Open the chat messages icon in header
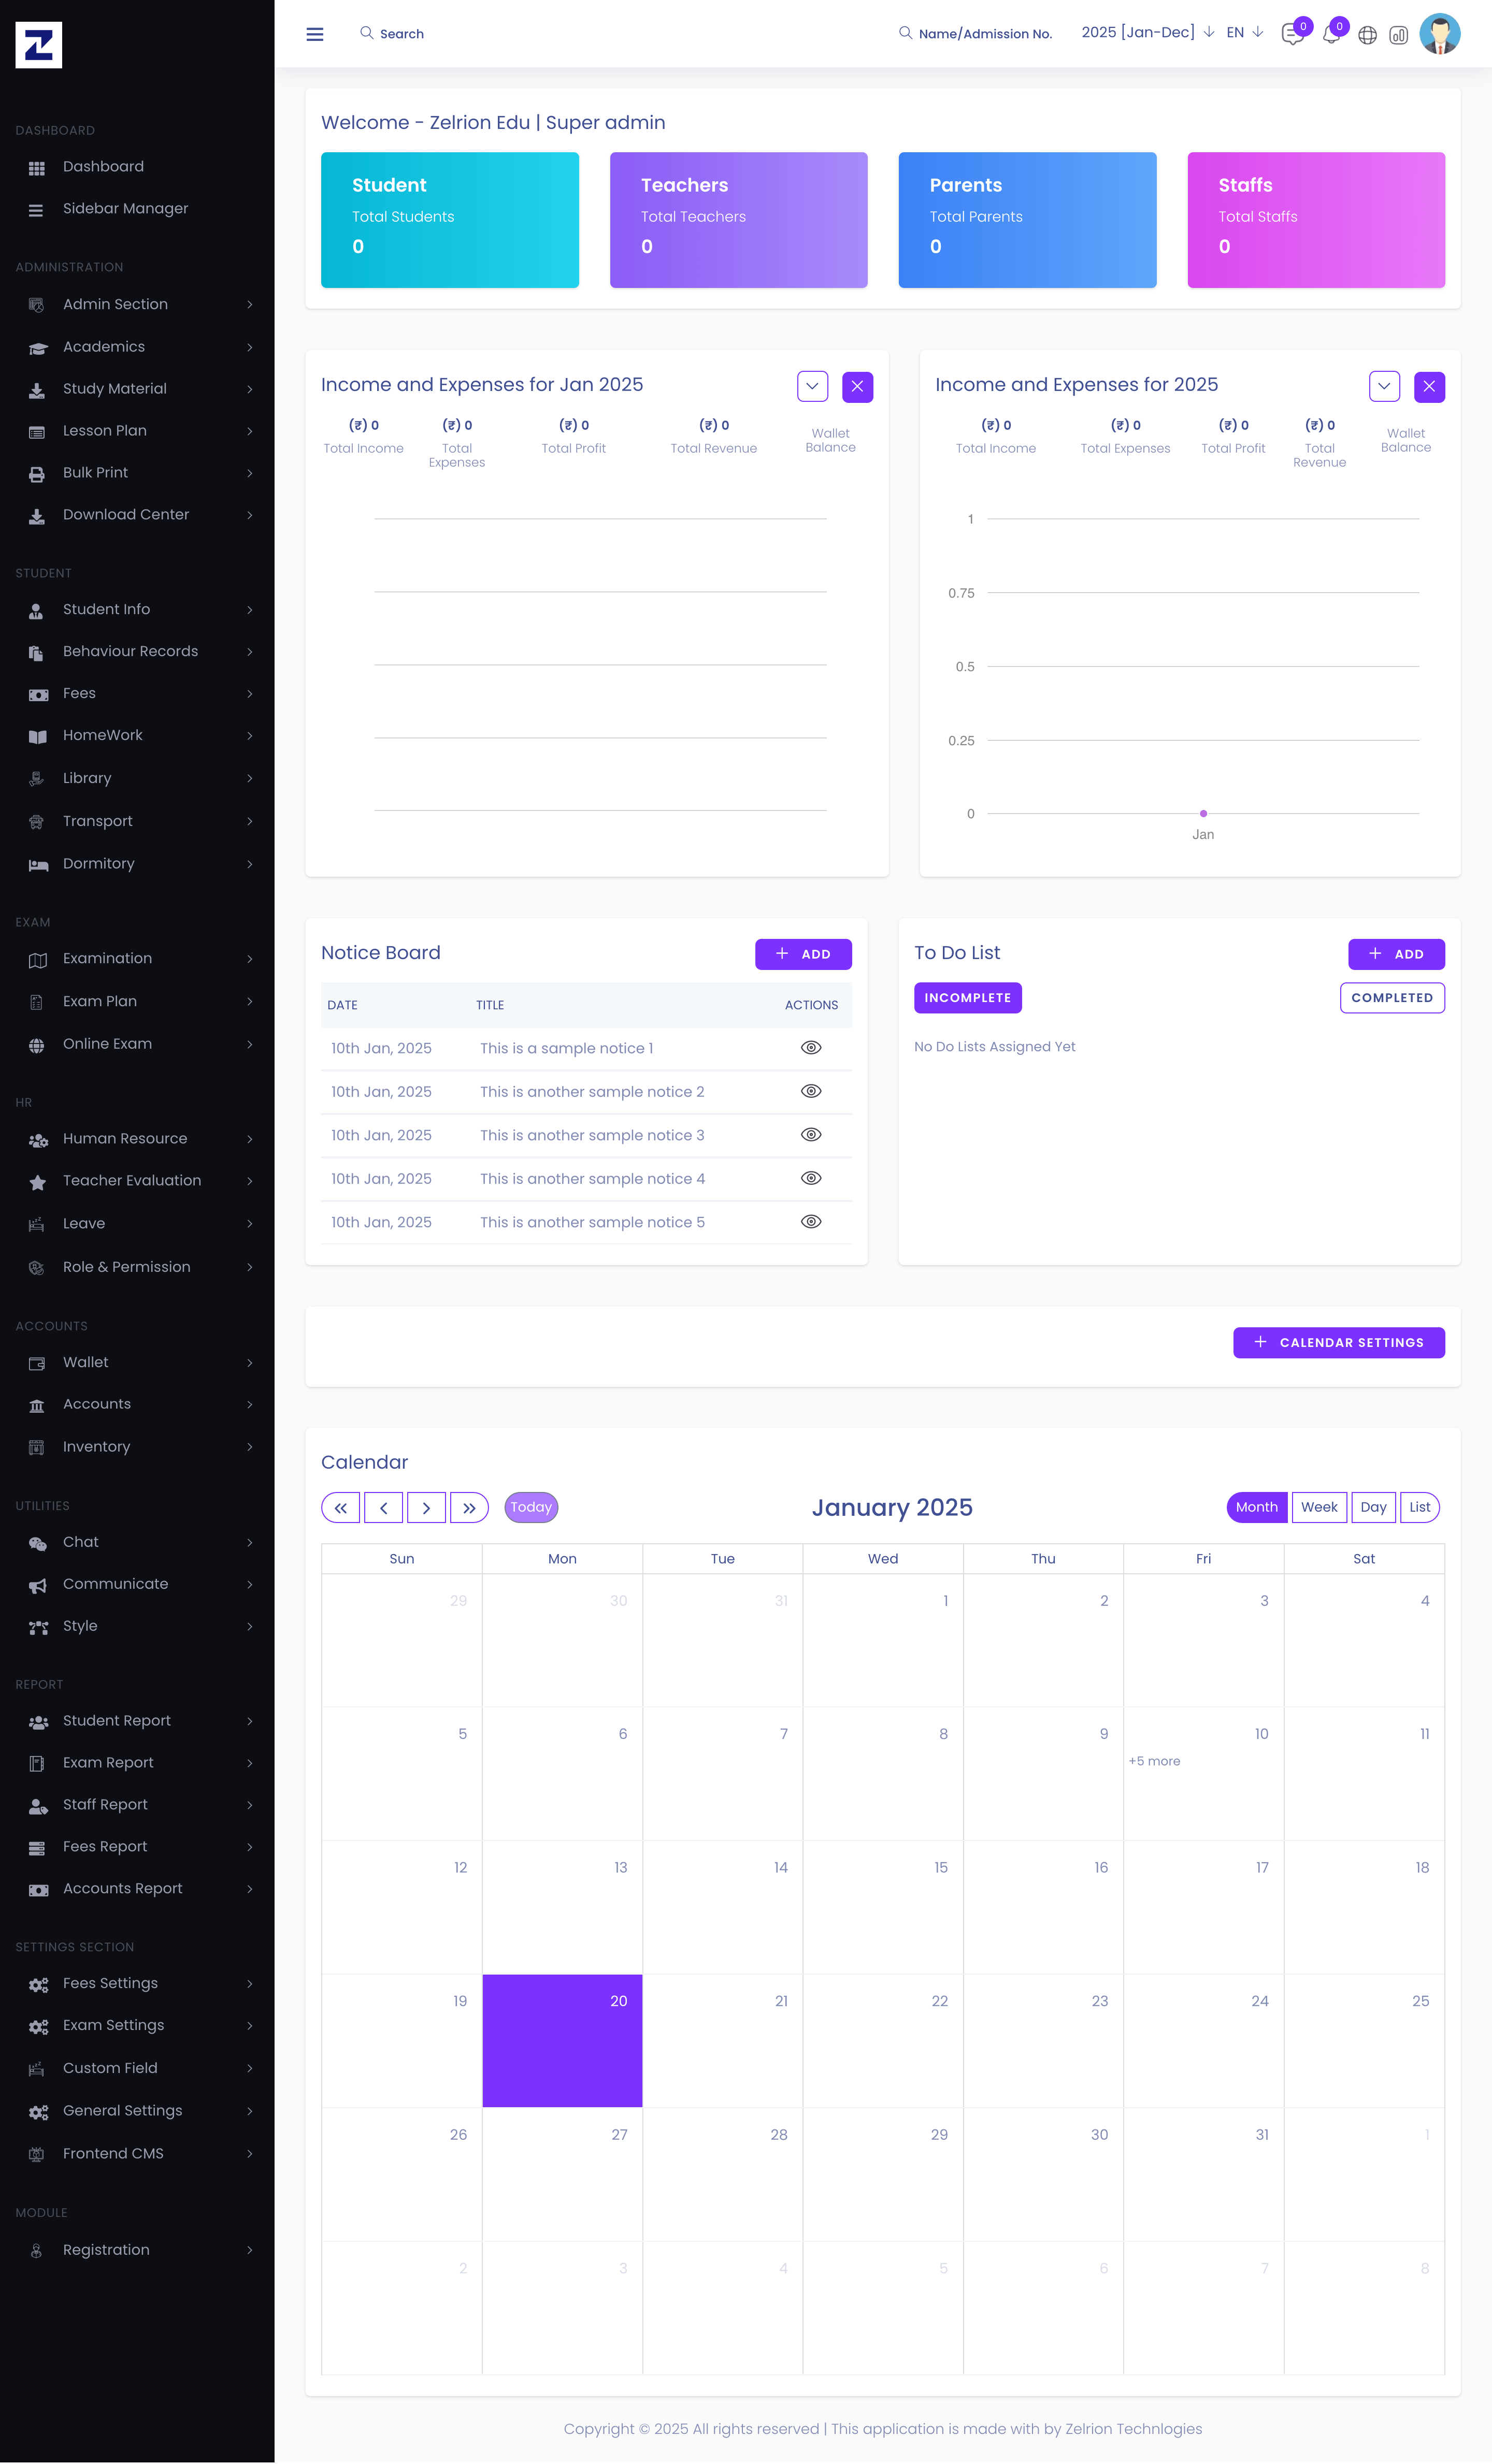The height and width of the screenshot is (2464, 1492). click(x=1292, y=35)
